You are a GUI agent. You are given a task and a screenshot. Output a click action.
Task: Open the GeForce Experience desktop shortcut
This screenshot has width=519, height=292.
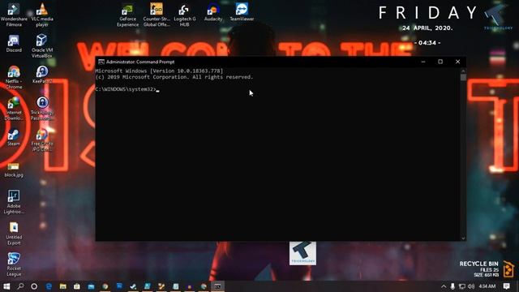tap(127, 15)
